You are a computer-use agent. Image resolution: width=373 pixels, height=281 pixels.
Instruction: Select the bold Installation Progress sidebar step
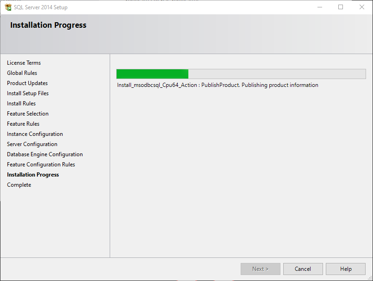(x=33, y=175)
